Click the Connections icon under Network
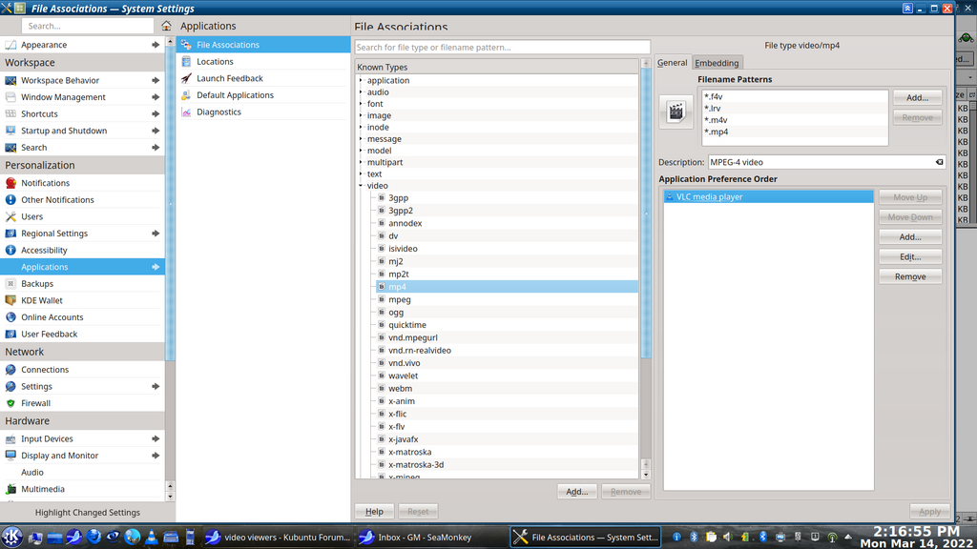 click(10, 370)
